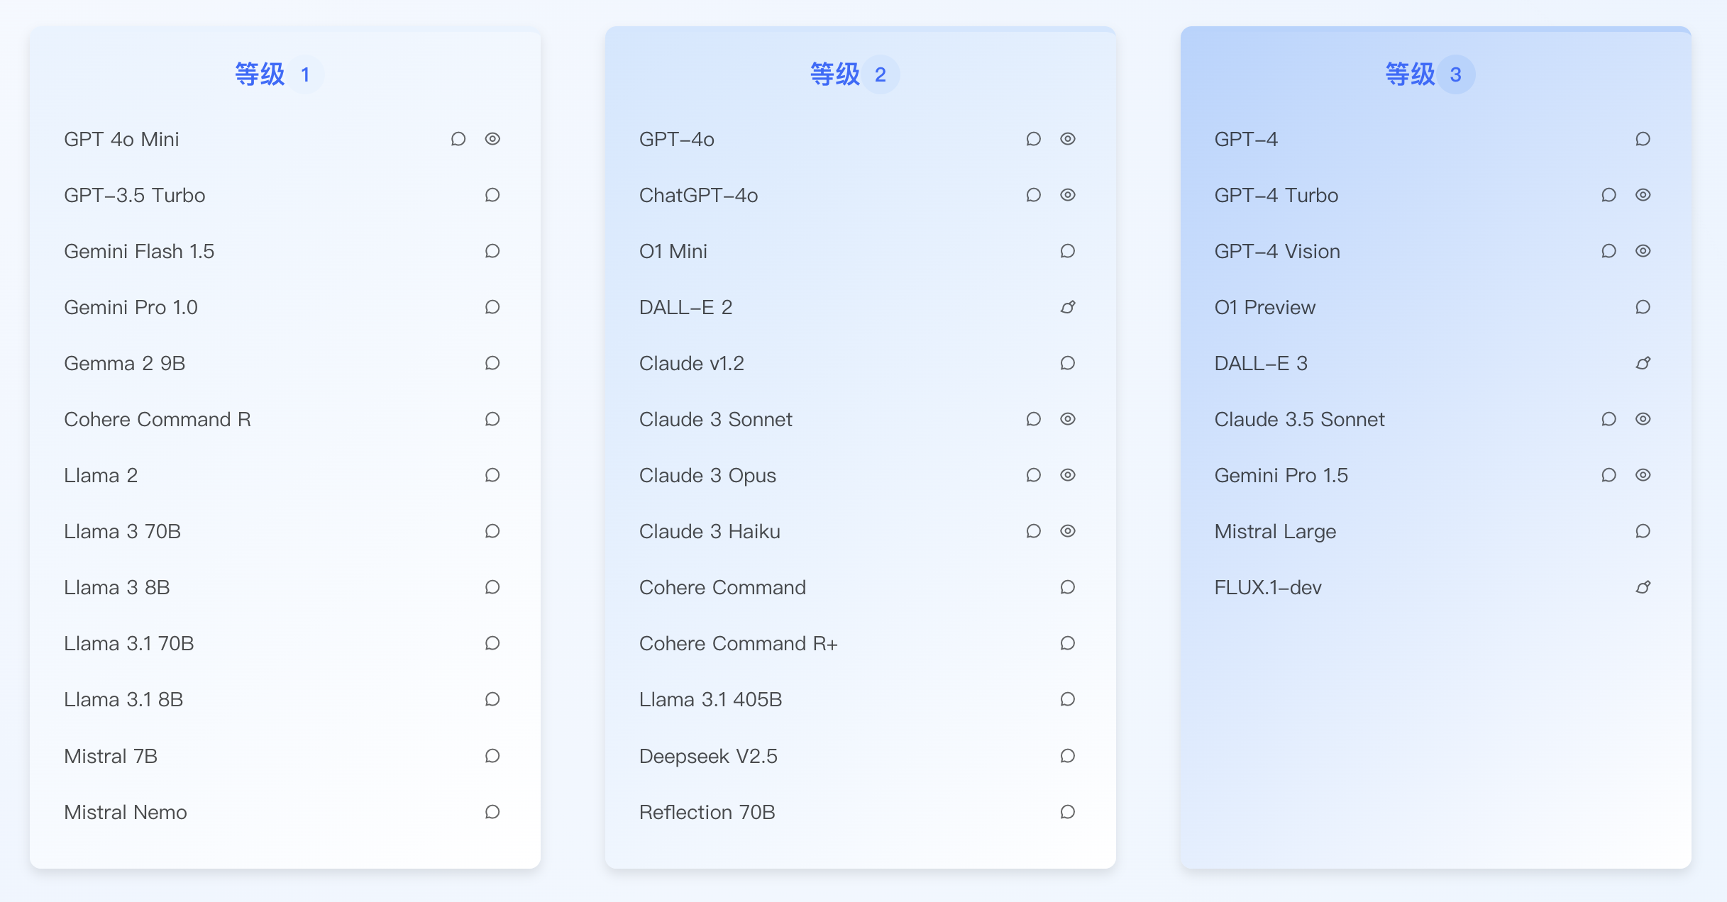Click the Reflection 70B model entry
Image resolution: width=1727 pixels, height=902 pixels.
click(707, 812)
